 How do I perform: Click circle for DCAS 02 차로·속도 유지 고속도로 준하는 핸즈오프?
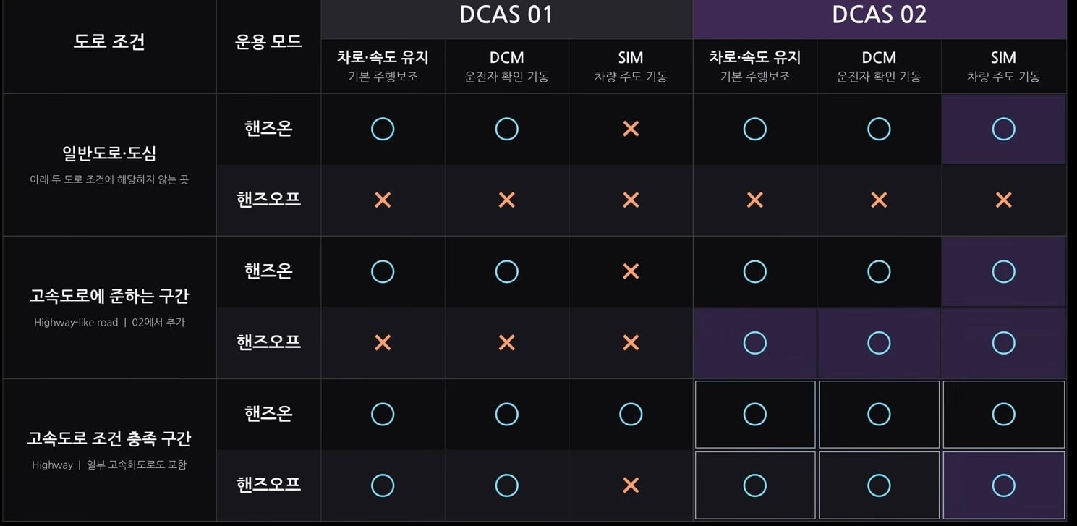click(x=754, y=343)
